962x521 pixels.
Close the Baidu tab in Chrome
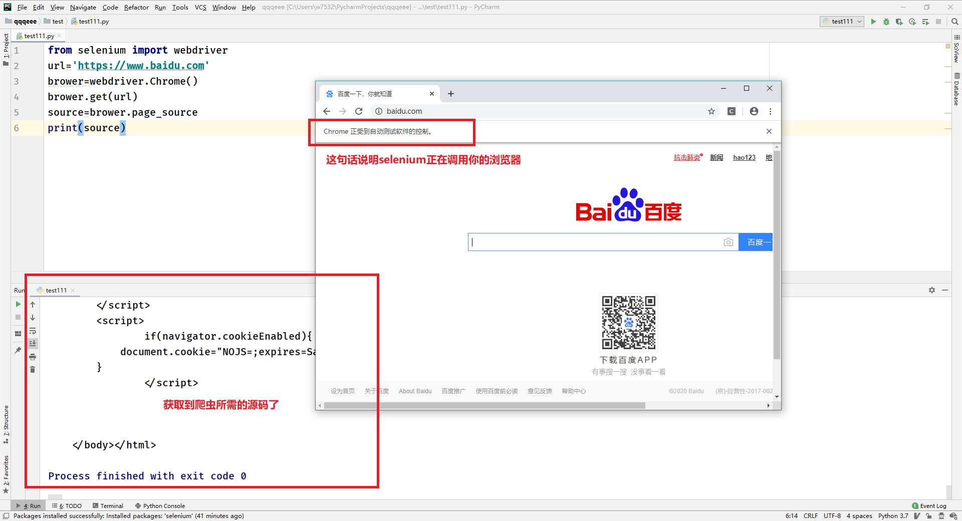coord(432,94)
